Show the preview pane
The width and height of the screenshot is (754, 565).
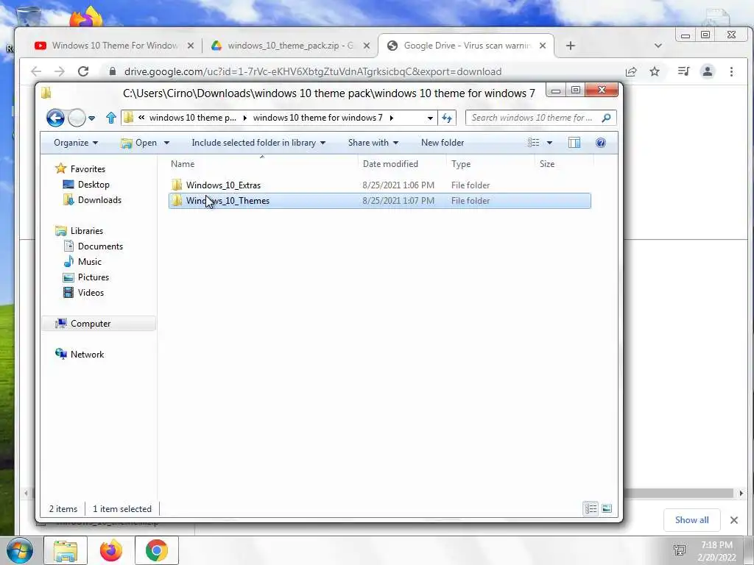pyautogui.click(x=574, y=143)
